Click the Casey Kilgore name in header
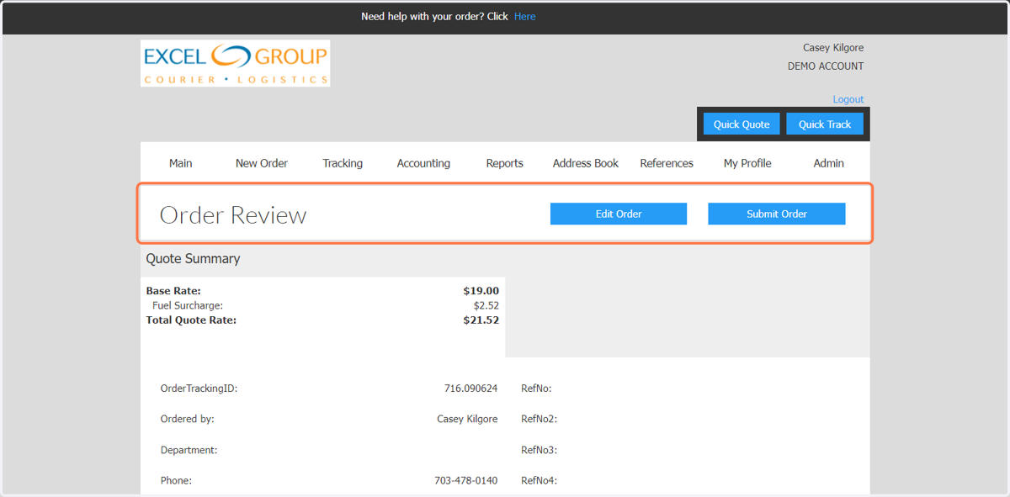Viewport: 1010px width, 497px height. point(833,48)
